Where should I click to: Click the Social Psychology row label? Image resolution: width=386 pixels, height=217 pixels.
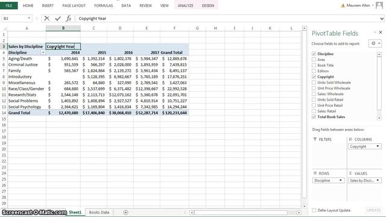point(25,107)
